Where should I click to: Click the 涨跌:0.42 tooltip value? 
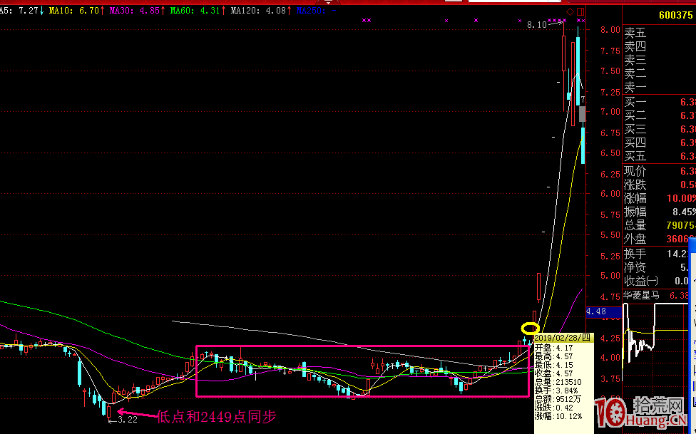(x=553, y=408)
